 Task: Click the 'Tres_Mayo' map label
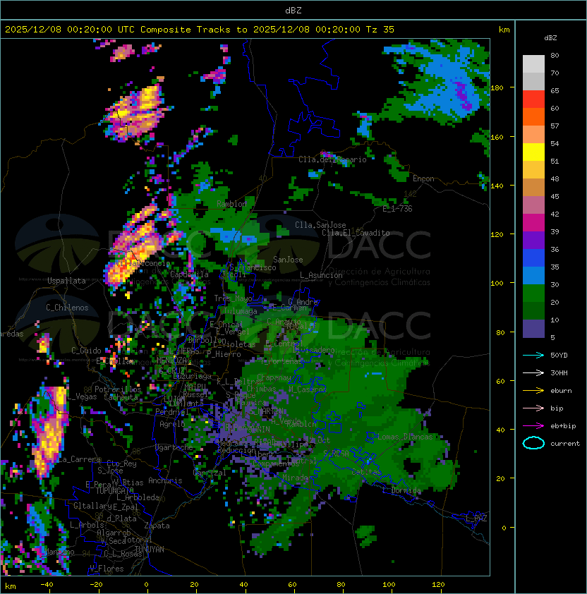point(233,298)
